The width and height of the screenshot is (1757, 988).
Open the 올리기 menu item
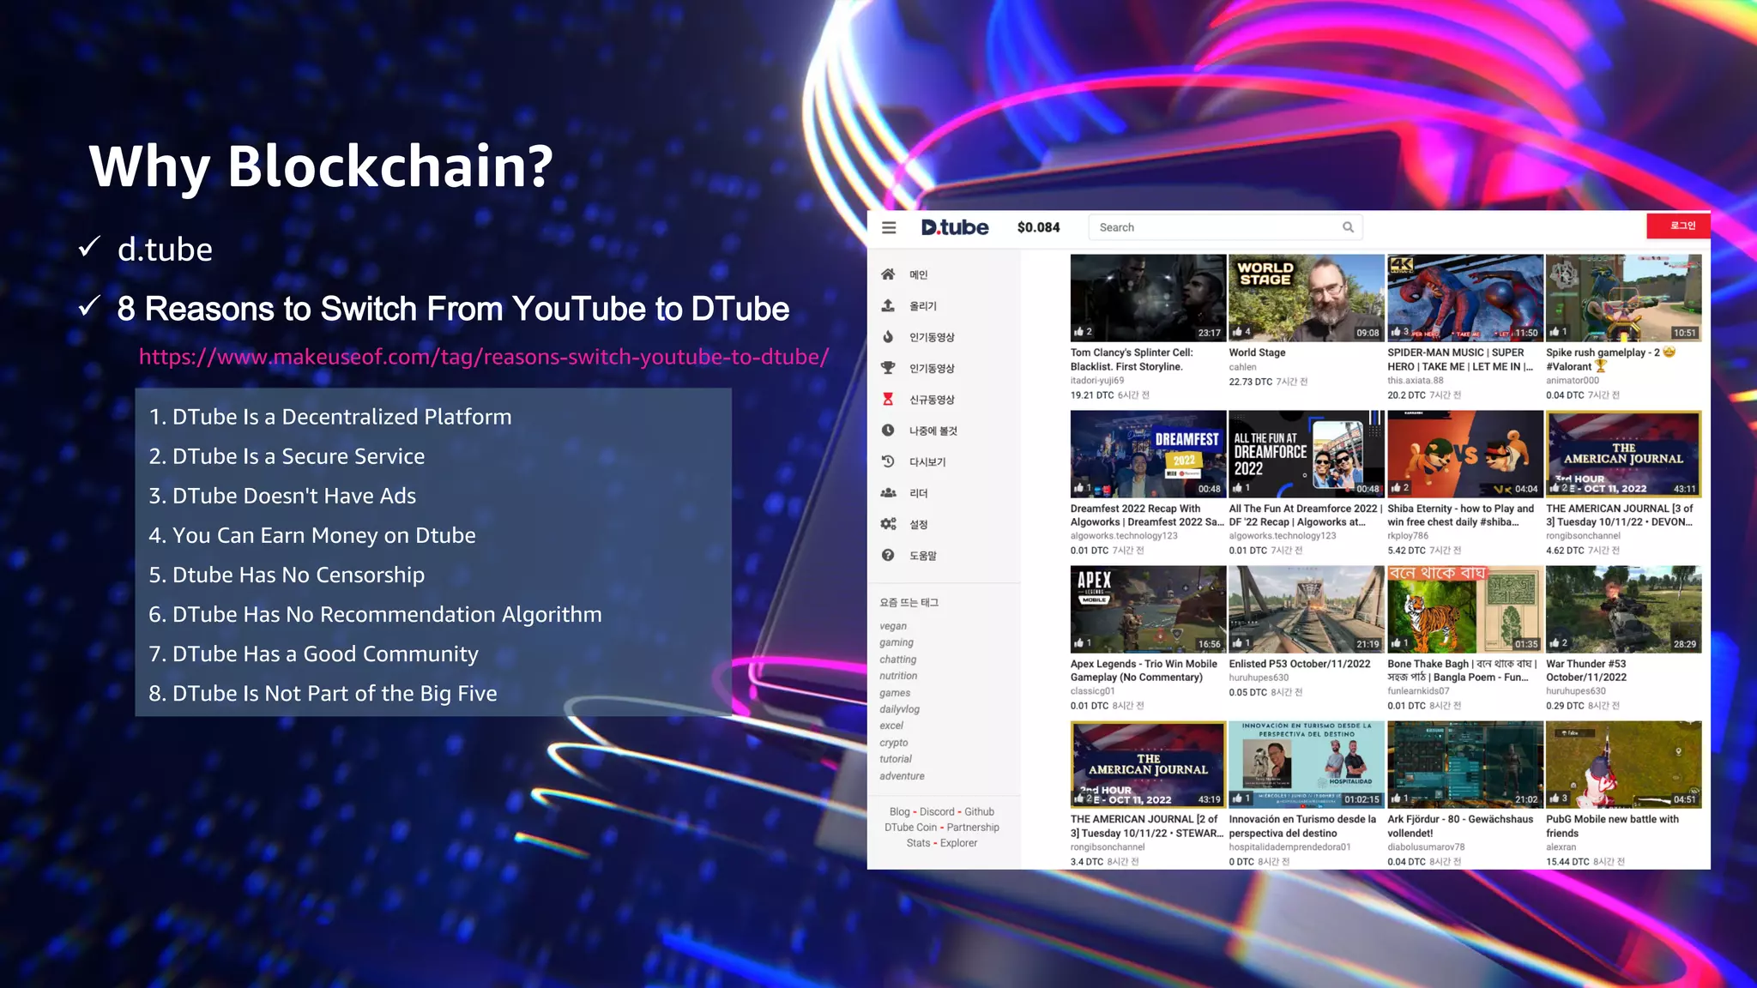(923, 306)
